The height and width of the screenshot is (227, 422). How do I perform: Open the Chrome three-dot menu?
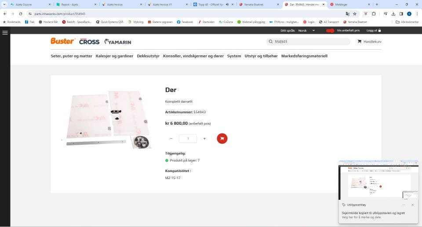pyautogui.click(x=417, y=14)
